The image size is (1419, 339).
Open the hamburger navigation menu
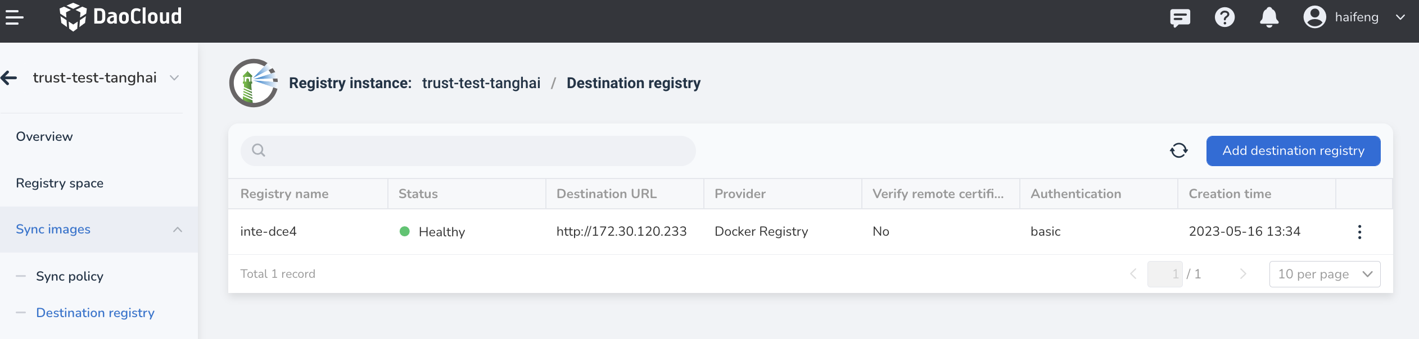(x=14, y=17)
